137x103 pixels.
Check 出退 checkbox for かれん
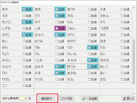click(x=122, y=16)
